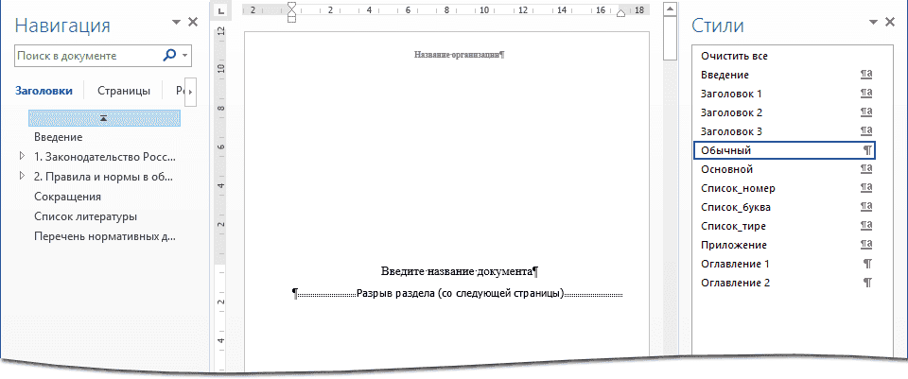908x379 pixels.
Task: Open the Стили pane options dropdown
Action: [874, 22]
